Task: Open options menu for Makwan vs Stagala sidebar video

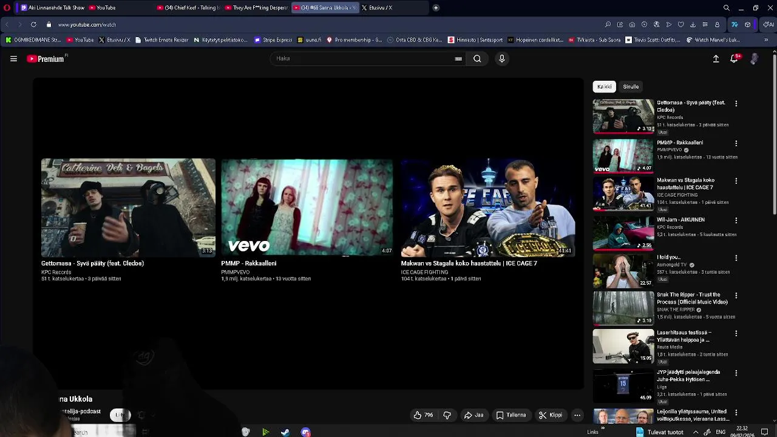Action: pos(736,181)
